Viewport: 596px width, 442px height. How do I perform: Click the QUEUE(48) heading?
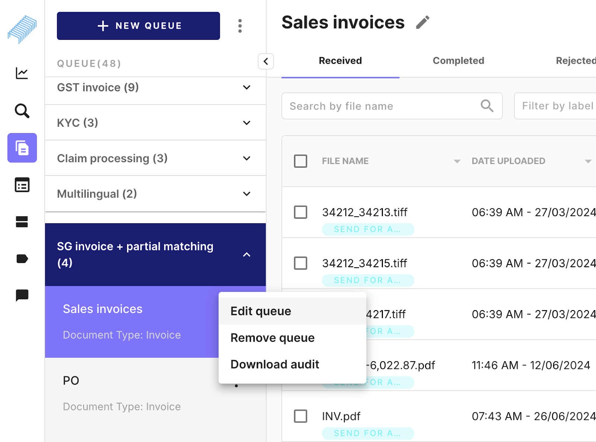[89, 64]
